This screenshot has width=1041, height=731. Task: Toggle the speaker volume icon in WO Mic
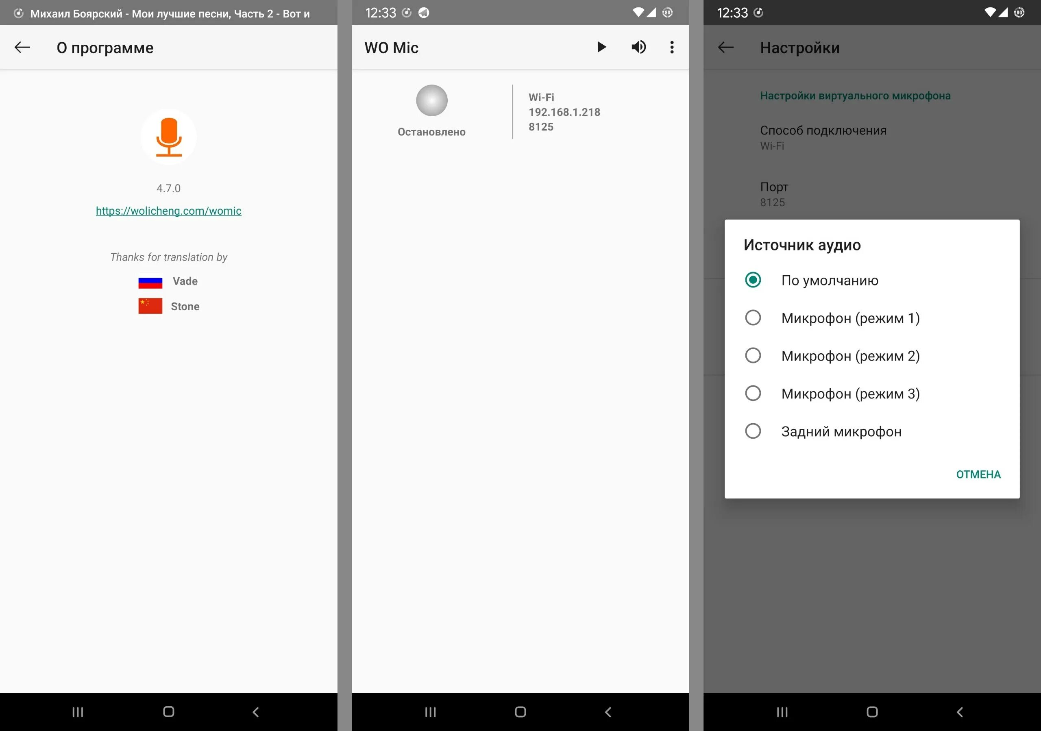[638, 47]
